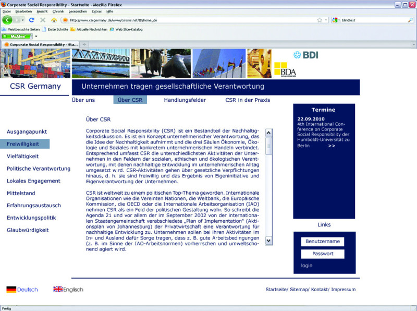Viewport: 417px width, 311px height.
Task: Click the scroll down arrow of text box
Action: coord(269,241)
